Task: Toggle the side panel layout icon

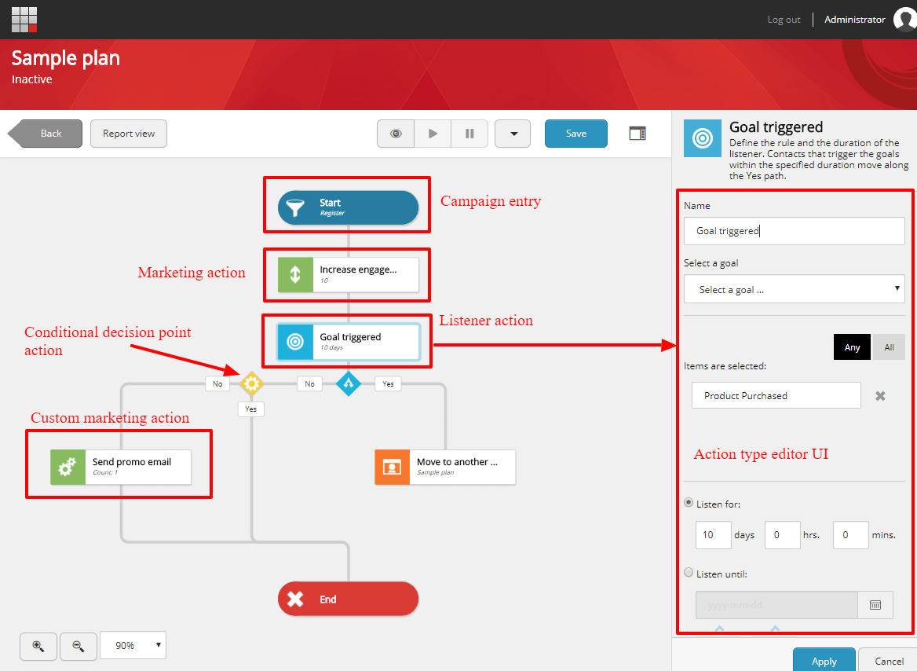Action: 638,134
